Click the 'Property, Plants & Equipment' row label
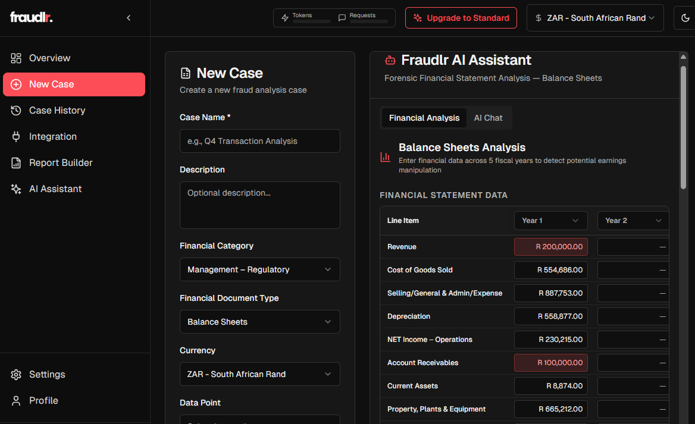This screenshot has width=695, height=424. click(436, 409)
